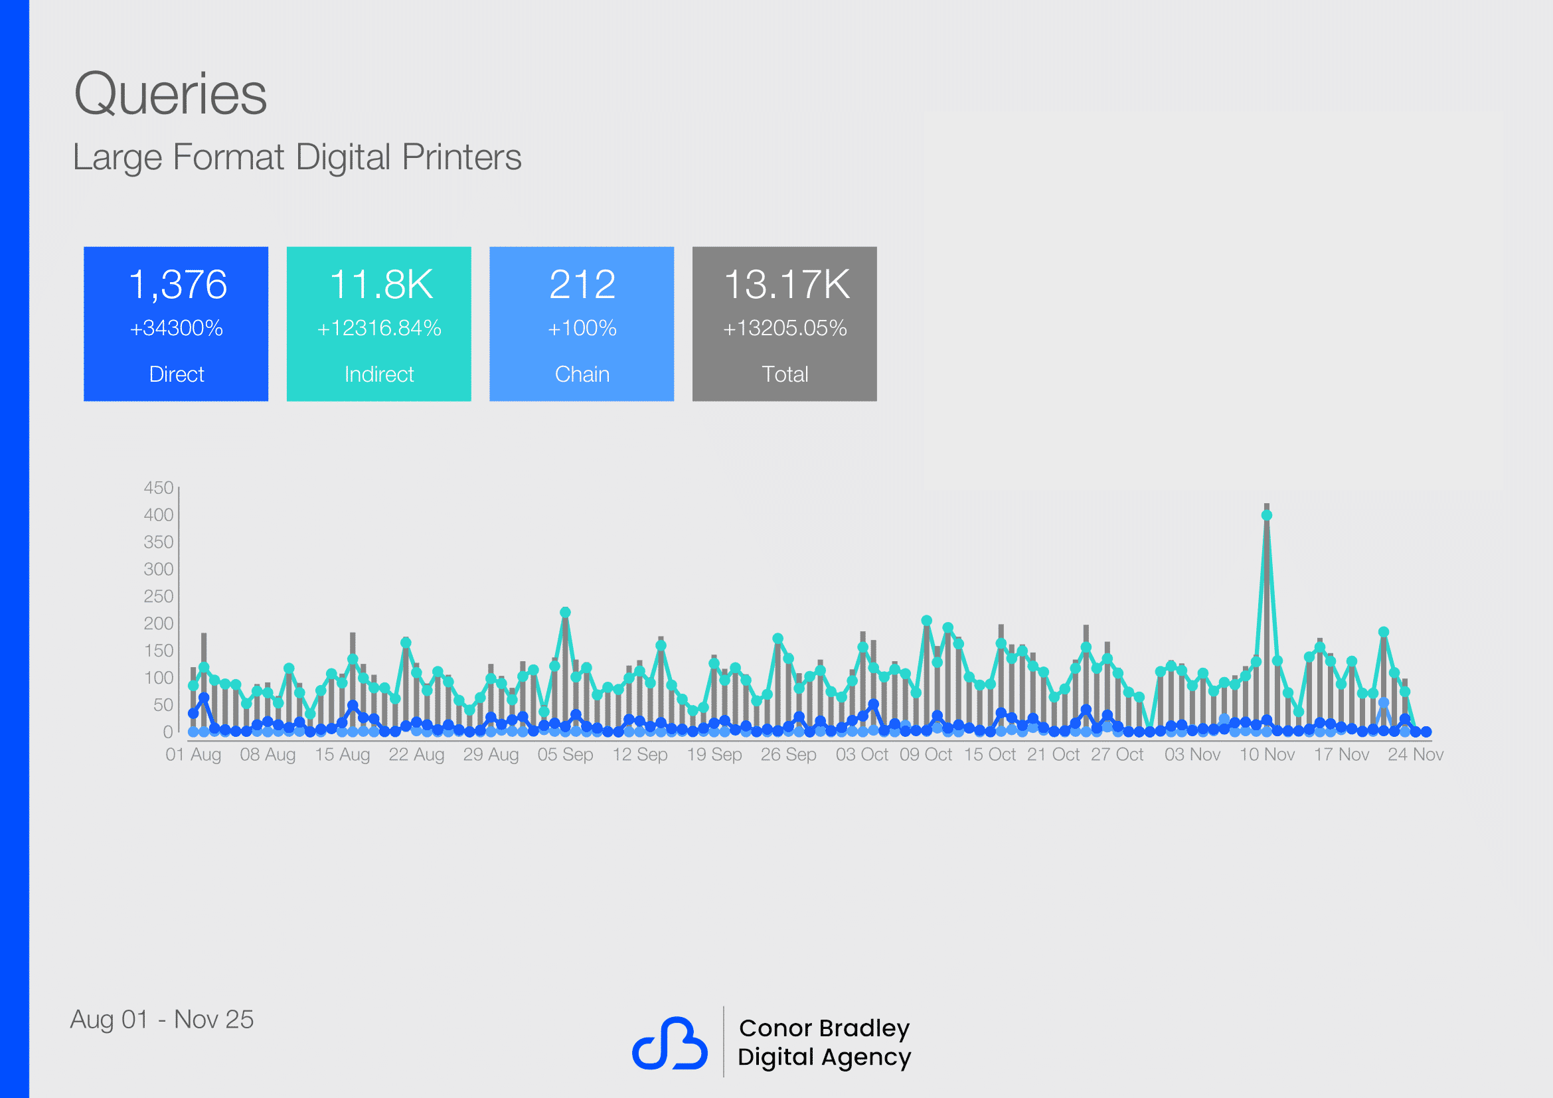Click the '01 Aug' x-axis label

193,755
